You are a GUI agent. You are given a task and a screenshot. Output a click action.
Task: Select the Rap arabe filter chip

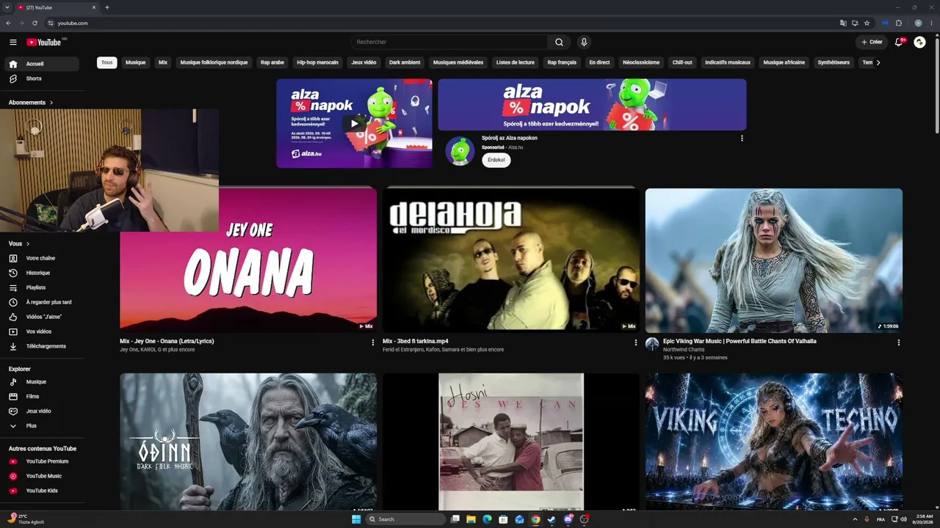[272, 62]
